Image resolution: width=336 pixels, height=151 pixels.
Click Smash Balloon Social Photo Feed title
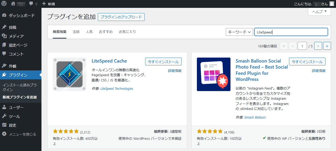pos(262,70)
